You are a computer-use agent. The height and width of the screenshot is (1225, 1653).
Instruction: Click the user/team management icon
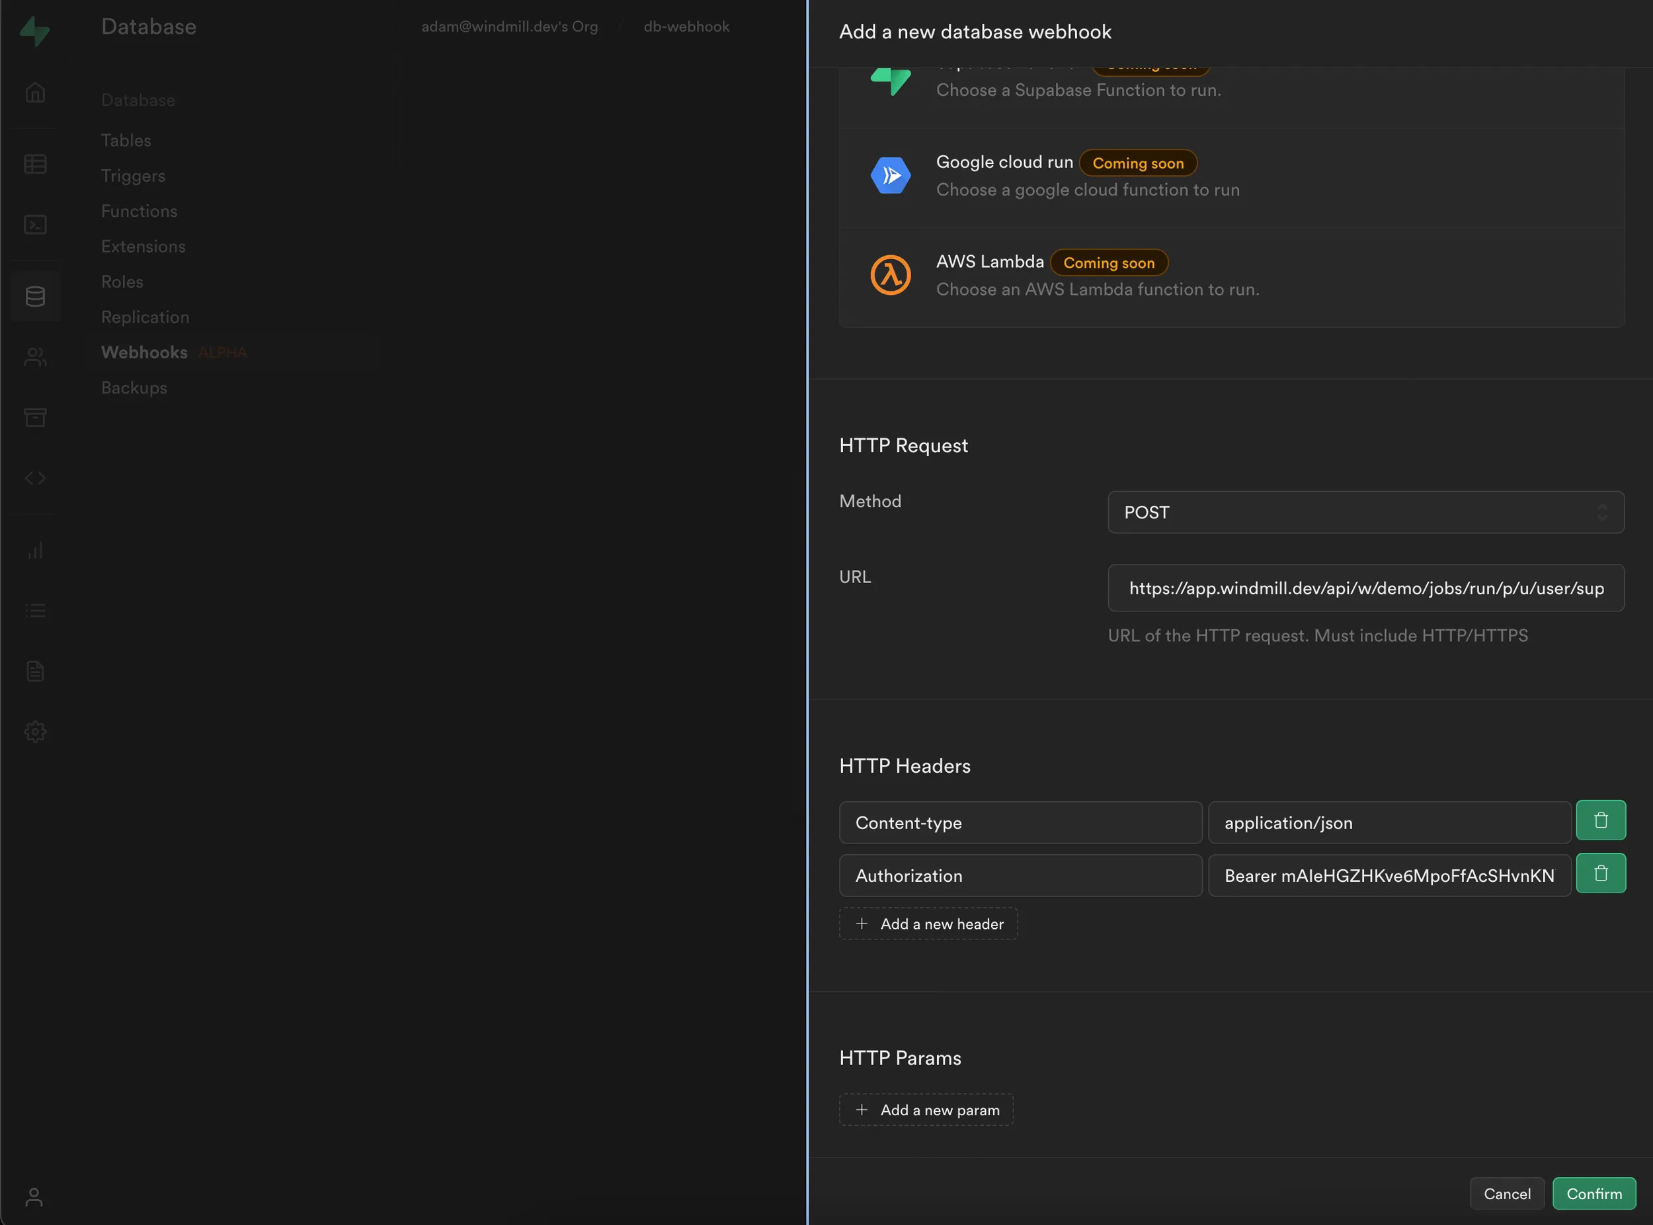tap(35, 358)
